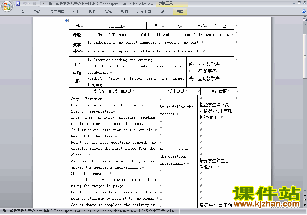This screenshot has width=307, height=215.
Task: Switch to 页面布局 tab
Action: coord(57,12)
